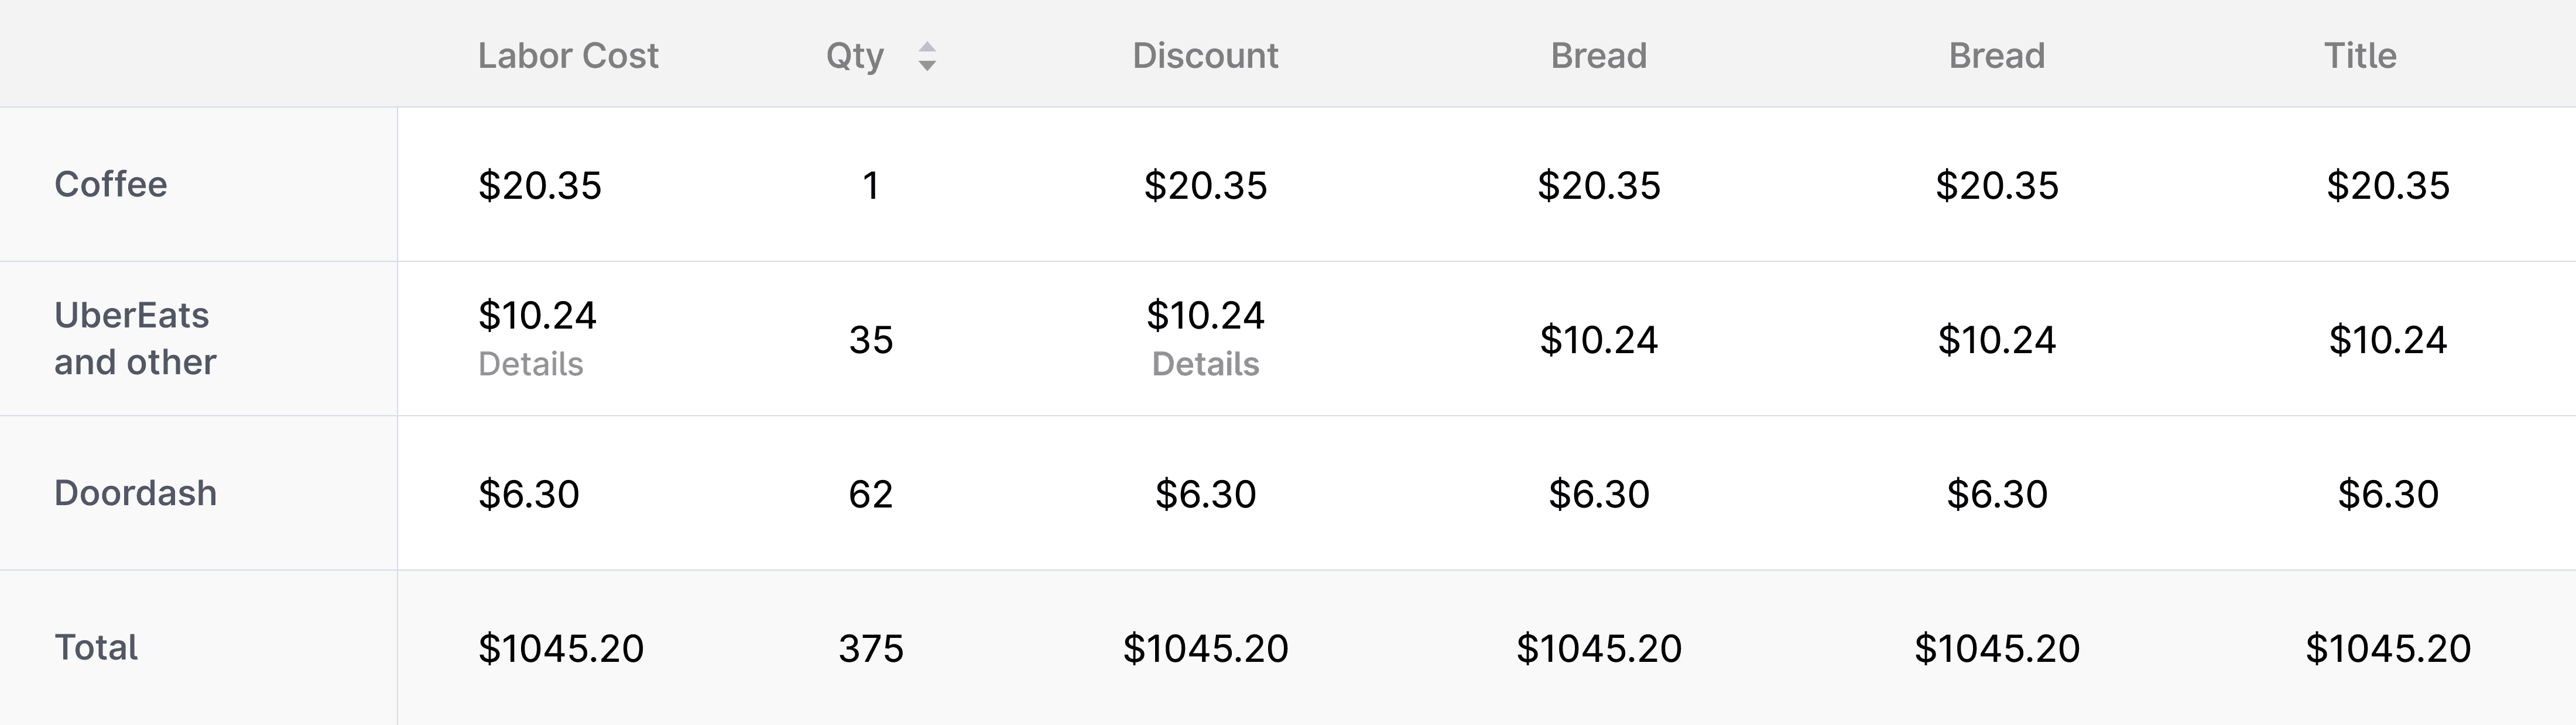
Task: Click UberEats quantity value 35
Action: pos(870,340)
